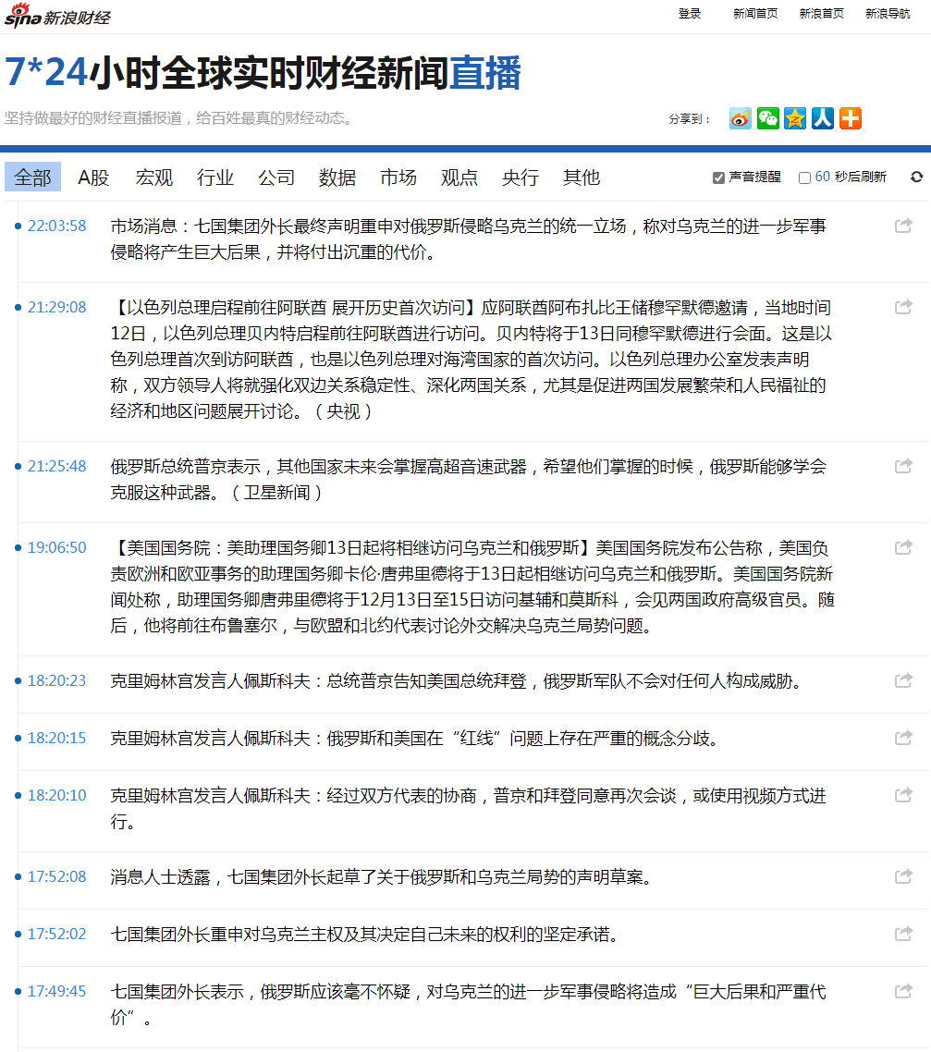This screenshot has width=931, height=1052.
Task: Click text 七国集团外长表示 “巨大后果和严重代价”
Action: (x=468, y=1004)
